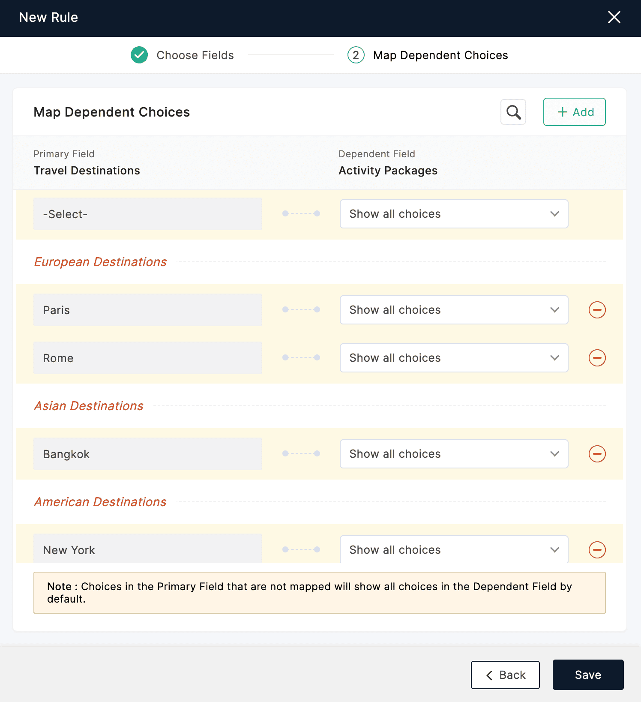Click the Add button
Viewport: 641px width, 702px height.
[x=574, y=112]
